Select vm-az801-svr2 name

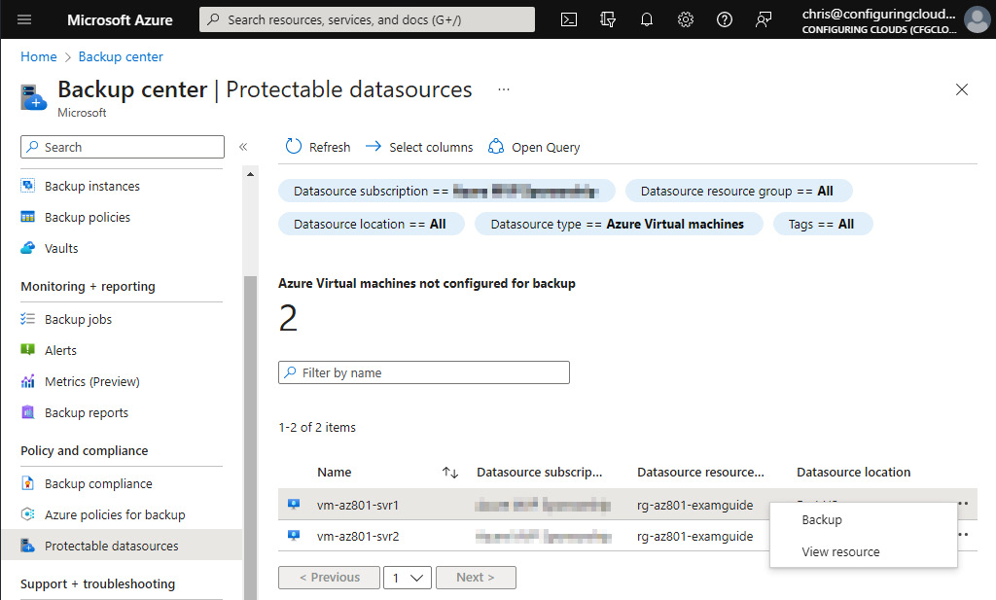pyautogui.click(x=358, y=537)
